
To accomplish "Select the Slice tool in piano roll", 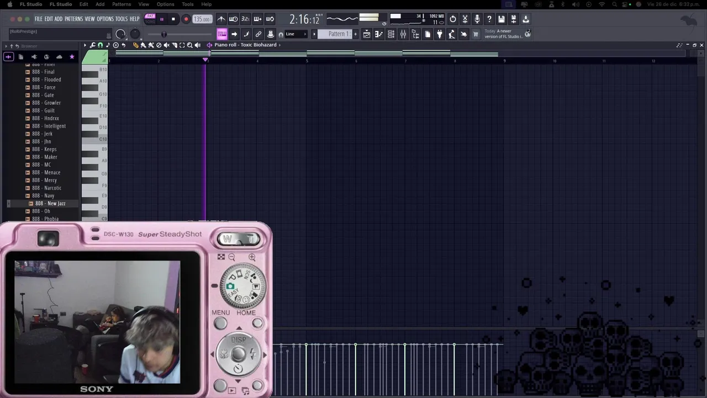I will [175, 45].
